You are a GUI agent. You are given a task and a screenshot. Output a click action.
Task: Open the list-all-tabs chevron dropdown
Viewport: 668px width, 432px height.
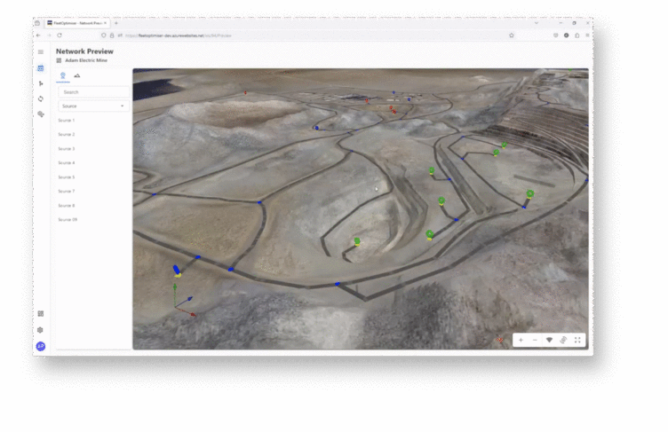pyautogui.click(x=537, y=23)
